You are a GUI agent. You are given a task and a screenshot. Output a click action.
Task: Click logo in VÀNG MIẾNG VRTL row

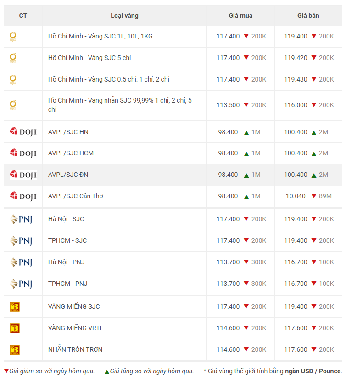(x=15, y=328)
